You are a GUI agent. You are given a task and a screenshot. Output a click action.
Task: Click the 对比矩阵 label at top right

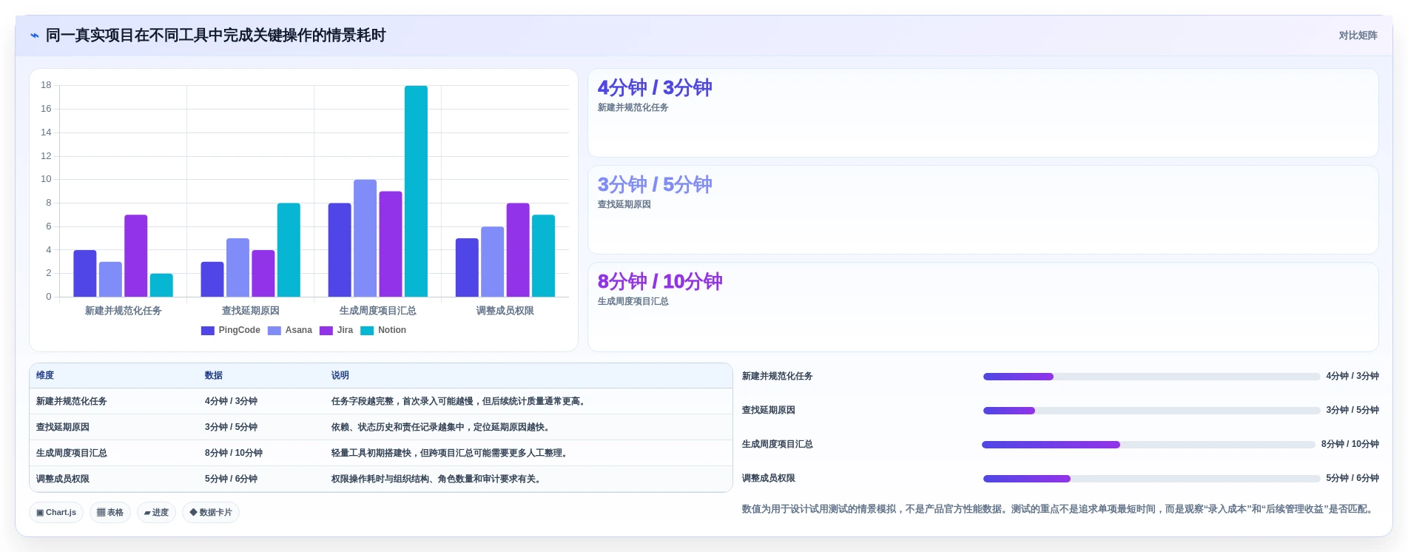[x=1358, y=36]
